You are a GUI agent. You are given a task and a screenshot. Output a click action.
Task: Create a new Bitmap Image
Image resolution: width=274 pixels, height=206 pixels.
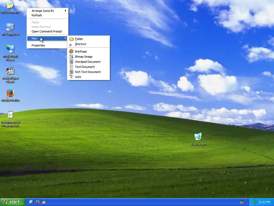(88, 57)
